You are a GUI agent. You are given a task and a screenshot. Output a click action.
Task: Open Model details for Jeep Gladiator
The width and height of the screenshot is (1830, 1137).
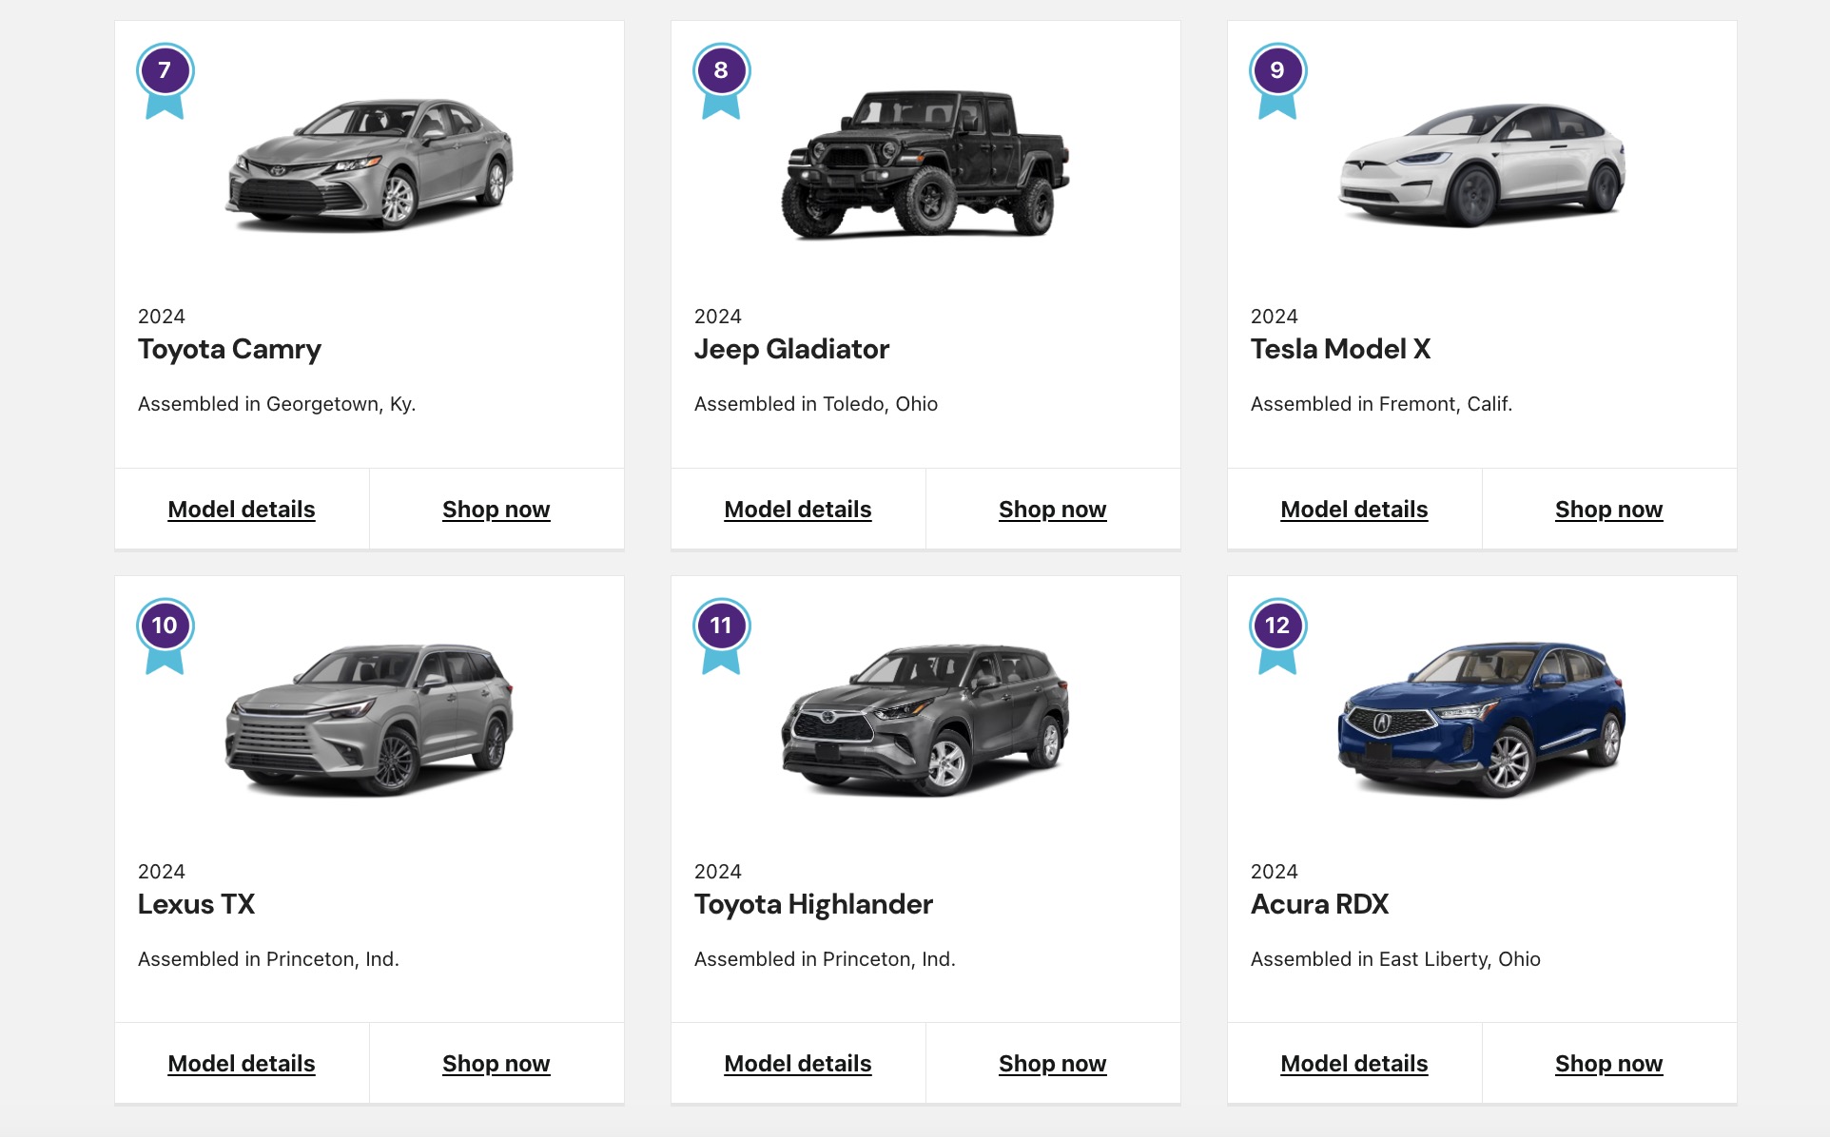point(798,510)
